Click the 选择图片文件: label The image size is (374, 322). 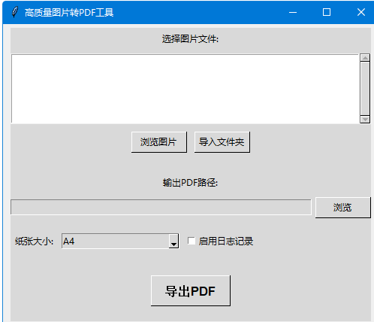point(190,39)
